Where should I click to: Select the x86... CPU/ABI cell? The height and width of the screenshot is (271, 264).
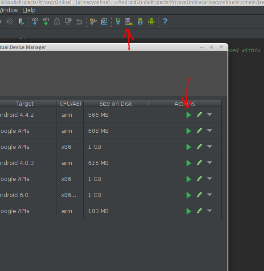(x=70, y=195)
